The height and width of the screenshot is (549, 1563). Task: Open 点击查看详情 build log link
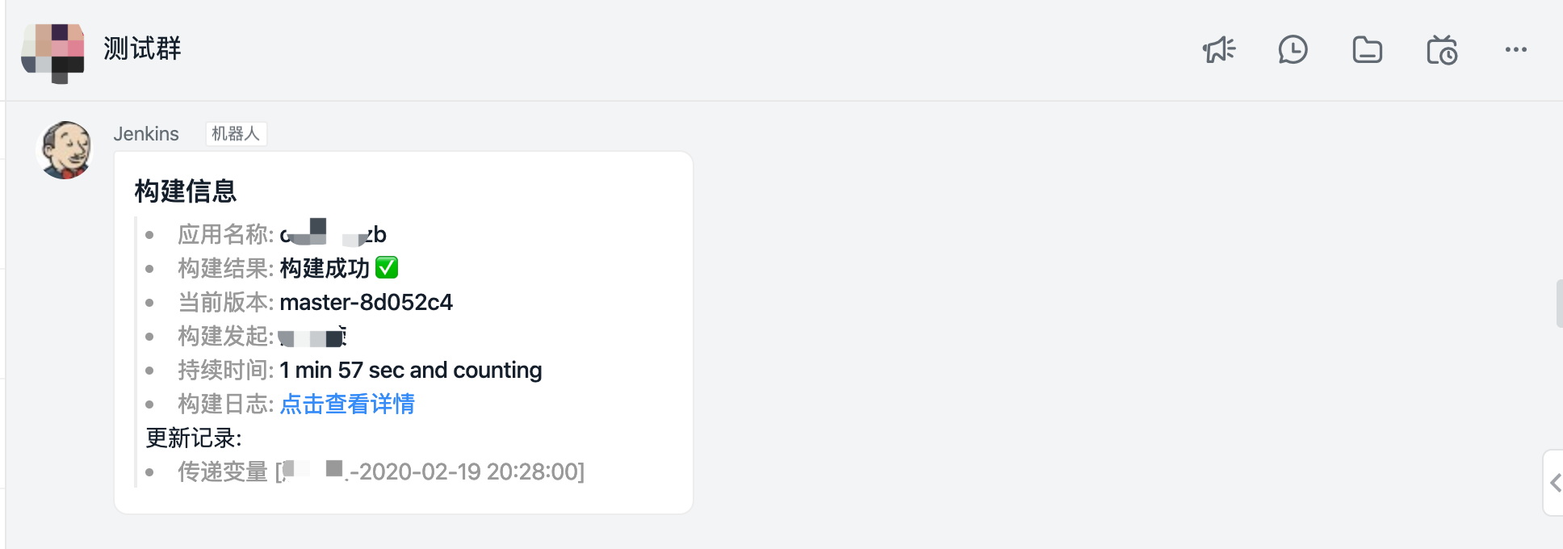(347, 404)
